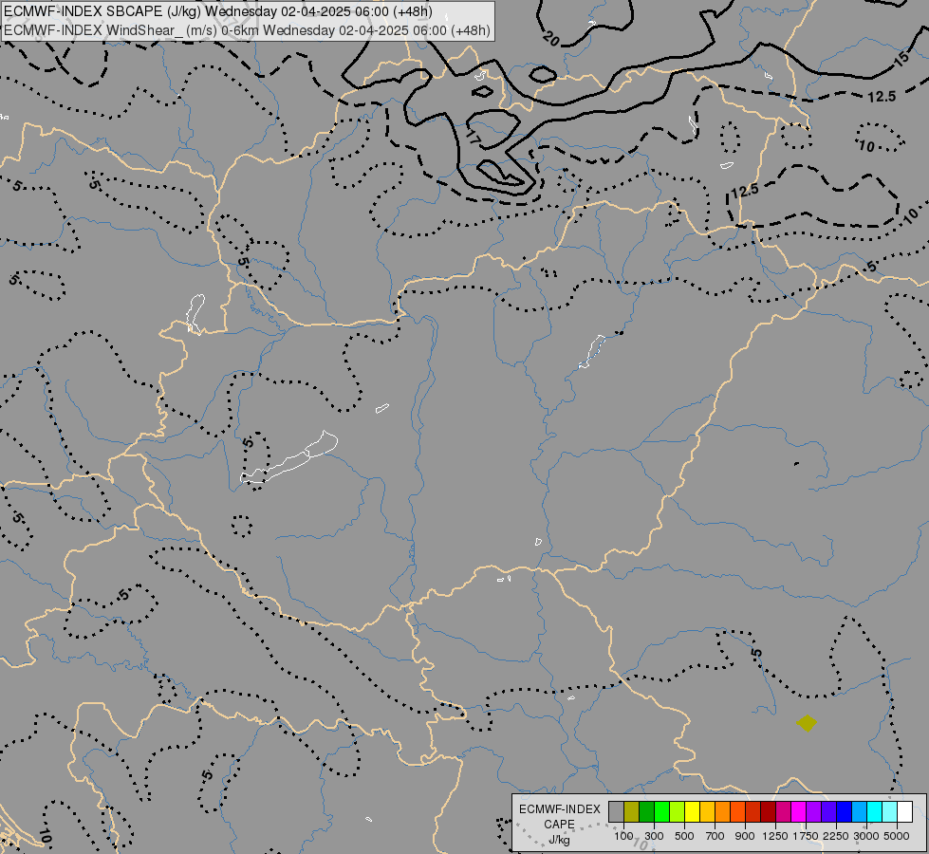Click the contour label 20
The width and height of the screenshot is (929, 854).
[551, 39]
